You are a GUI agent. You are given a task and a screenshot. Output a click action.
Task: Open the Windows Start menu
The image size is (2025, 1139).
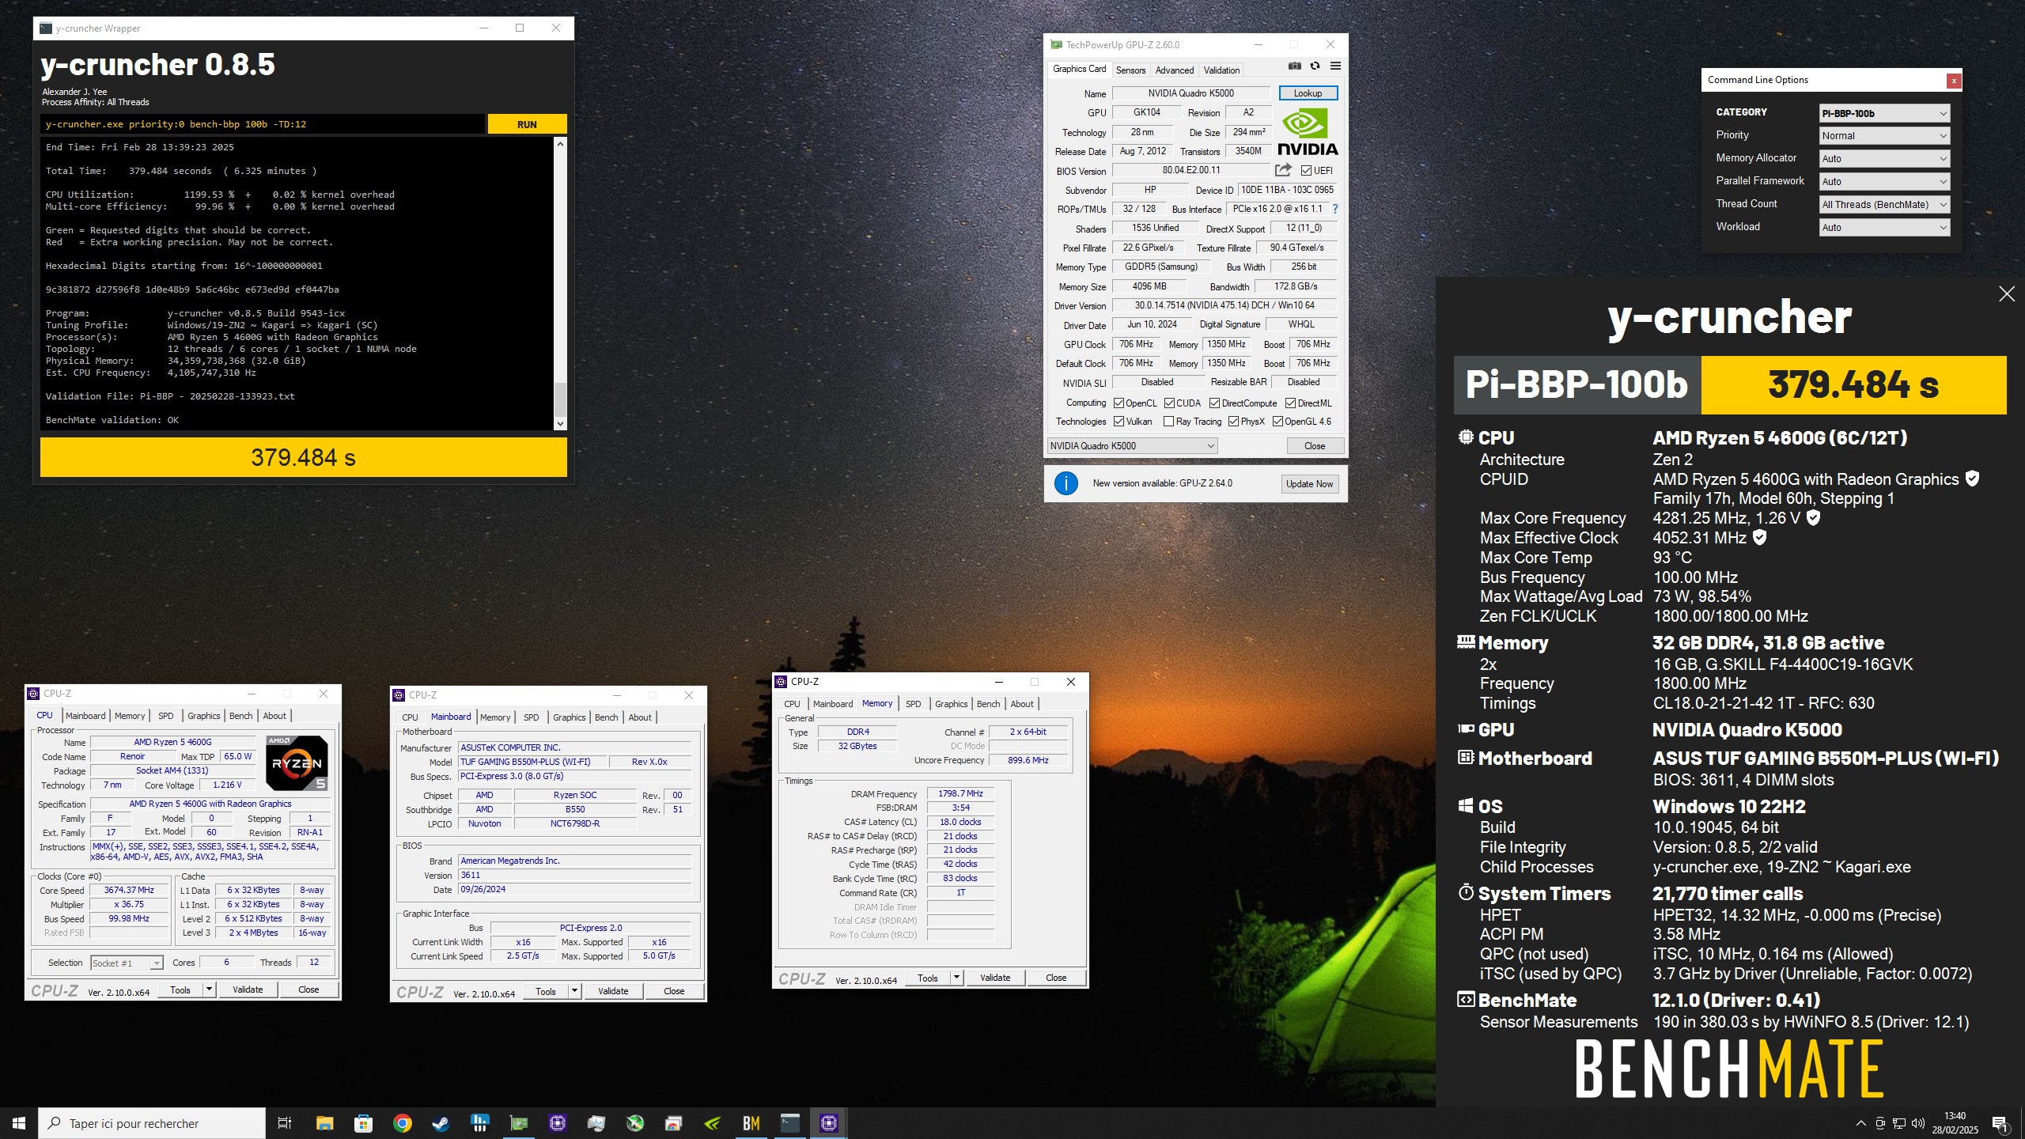coord(19,1123)
